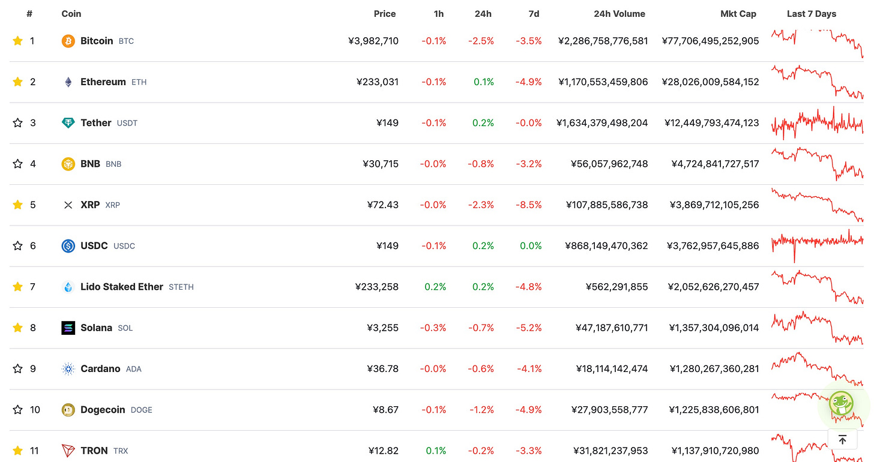Viewport: 874px width, 462px height.
Task: Click TRON market cap ¥1,137,910,720,980
Action: (715, 451)
